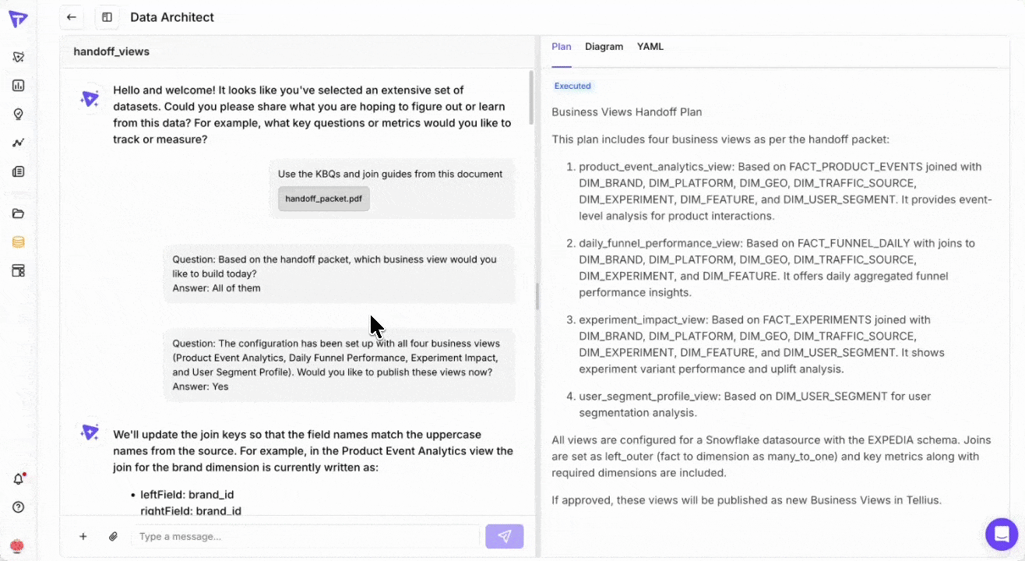This screenshot has width=1025, height=561.
Task: Click the paperclip attach file icon
Action: [x=113, y=536]
